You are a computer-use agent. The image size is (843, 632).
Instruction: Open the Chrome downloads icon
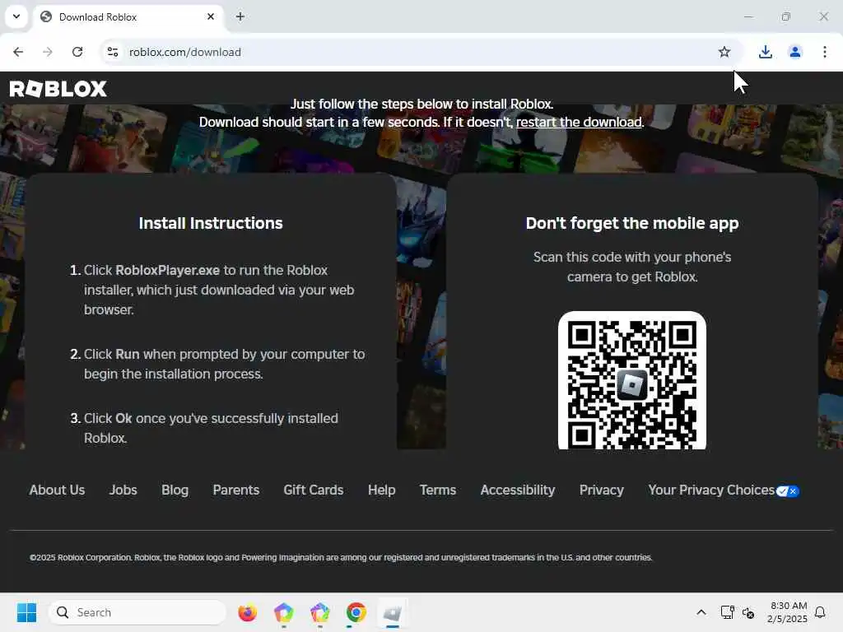pos(765,52)
